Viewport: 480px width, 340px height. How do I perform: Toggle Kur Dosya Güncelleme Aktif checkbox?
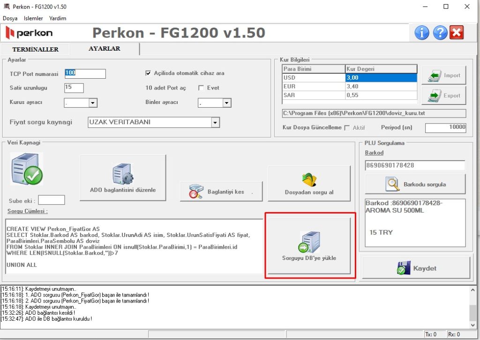point(347,128)
